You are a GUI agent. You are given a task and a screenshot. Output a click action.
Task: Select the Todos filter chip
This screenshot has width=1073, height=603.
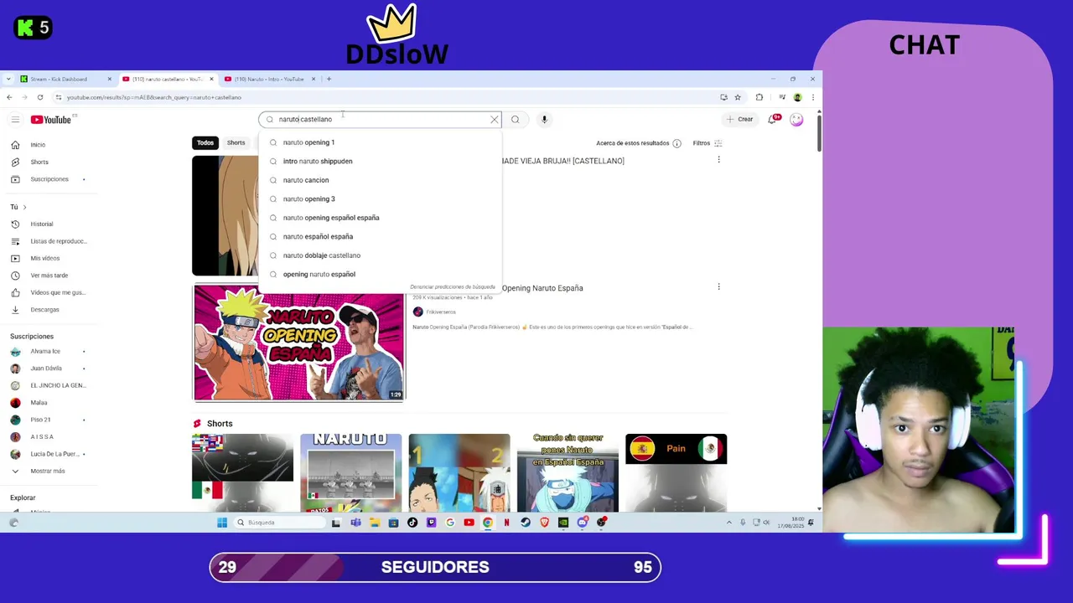tap(205, 142)
